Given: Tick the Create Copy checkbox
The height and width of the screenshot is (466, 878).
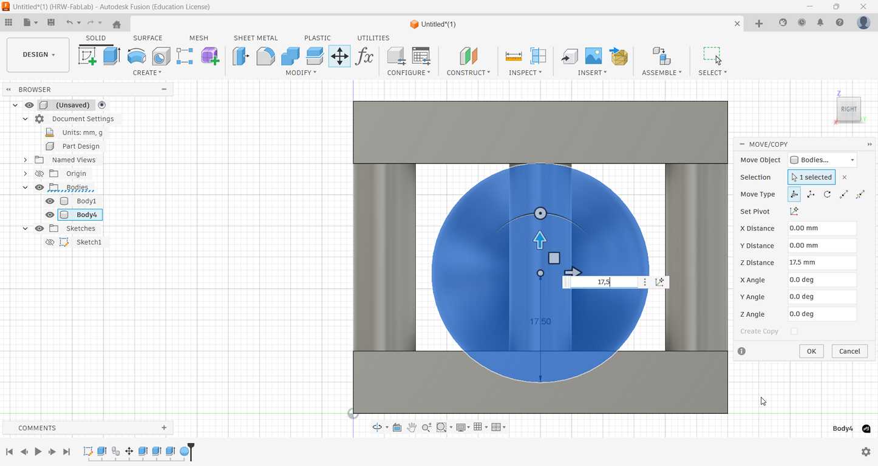Looking at the screenshot, I should click(x=794, y=331).
